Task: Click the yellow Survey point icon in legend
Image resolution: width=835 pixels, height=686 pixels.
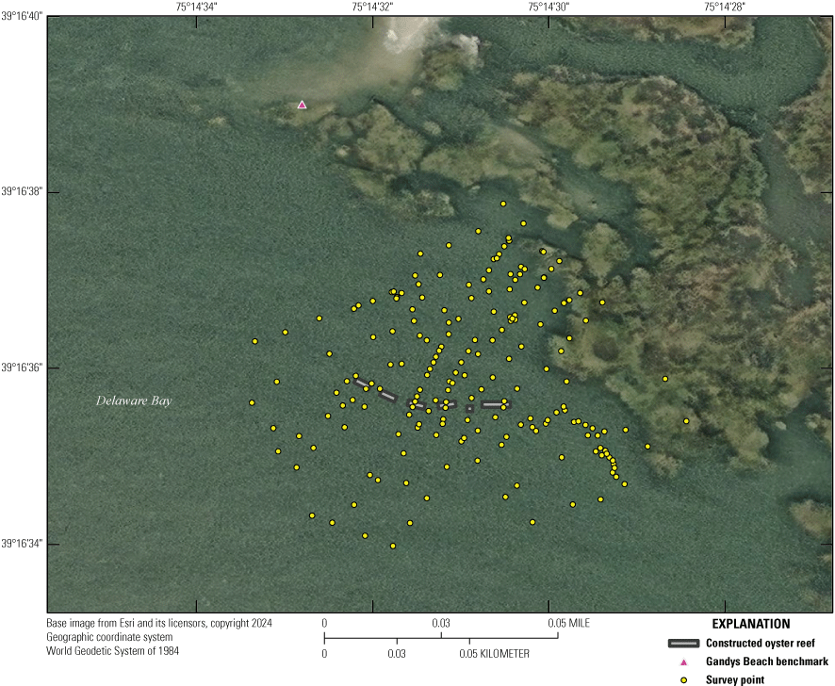Action: tap(681, 679)
